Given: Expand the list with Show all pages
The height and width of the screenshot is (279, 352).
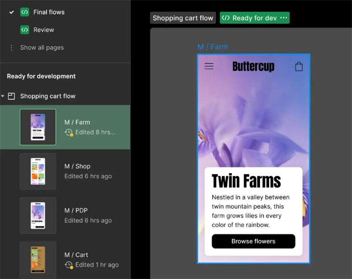Looking at the screenshot, I should (42, 48).
